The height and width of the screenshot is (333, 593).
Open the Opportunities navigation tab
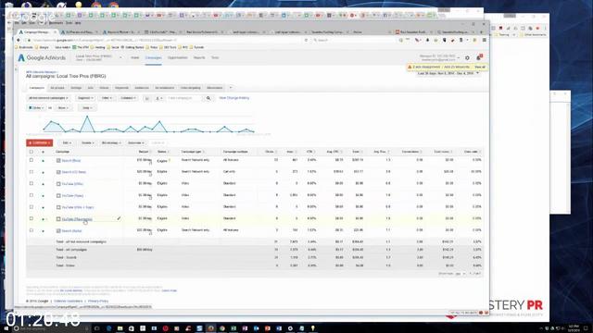pyautogui.click(x=177, y=57)
